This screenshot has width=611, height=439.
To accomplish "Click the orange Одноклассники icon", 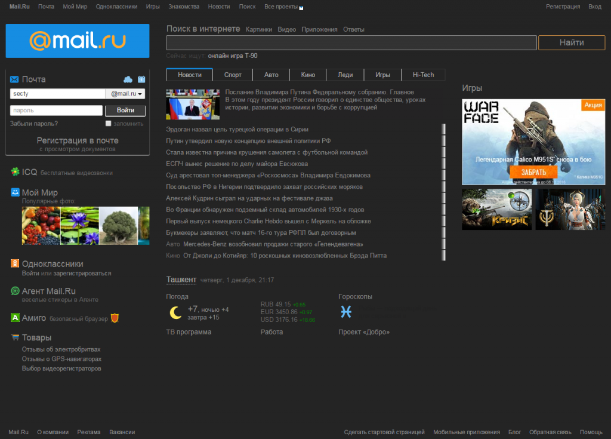I will 15,263.
